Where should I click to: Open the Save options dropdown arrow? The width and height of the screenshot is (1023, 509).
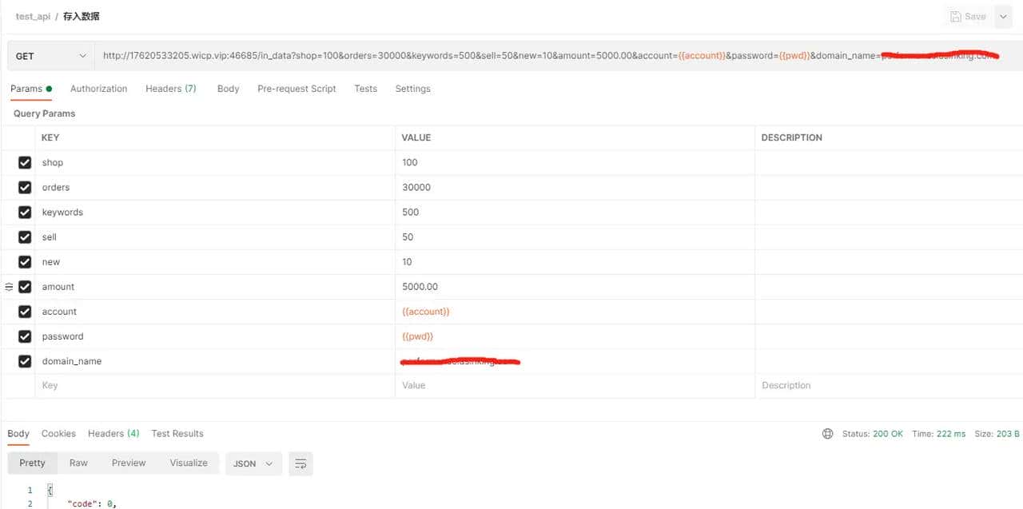tap(1004, 16)
